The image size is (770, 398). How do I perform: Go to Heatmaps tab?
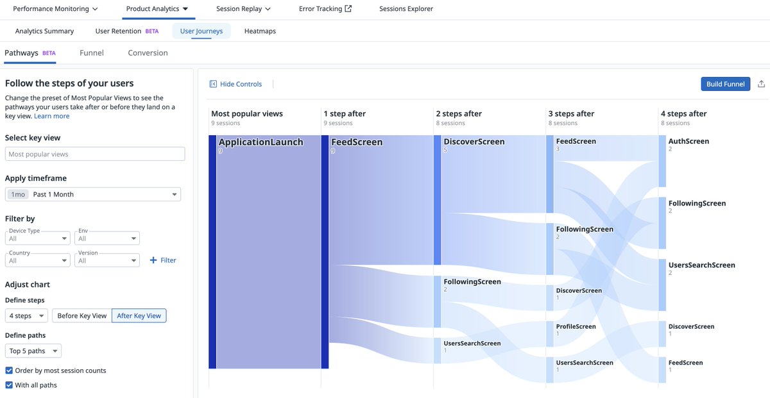tap(260, 31)
